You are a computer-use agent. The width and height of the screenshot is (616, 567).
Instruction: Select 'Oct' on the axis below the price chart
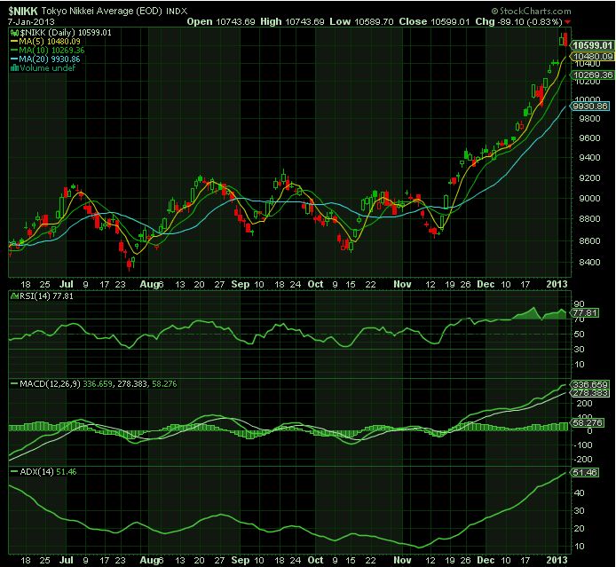315,284
